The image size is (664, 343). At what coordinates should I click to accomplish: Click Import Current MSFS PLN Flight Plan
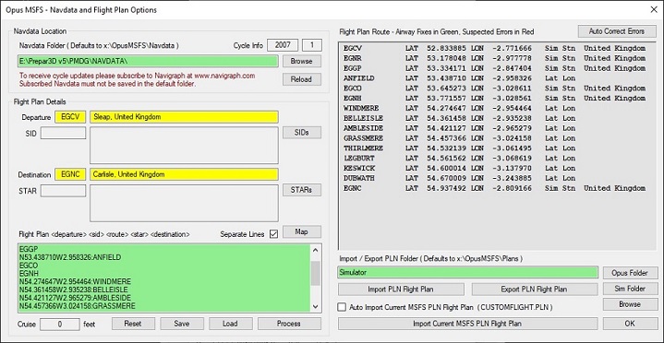point(468,324)
